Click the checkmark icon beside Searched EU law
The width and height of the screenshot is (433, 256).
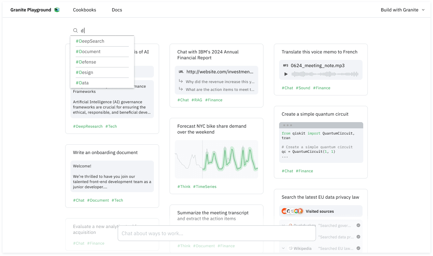coord(358,248)
